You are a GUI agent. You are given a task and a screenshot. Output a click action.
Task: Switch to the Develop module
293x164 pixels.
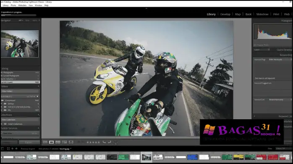pos(225,14)
